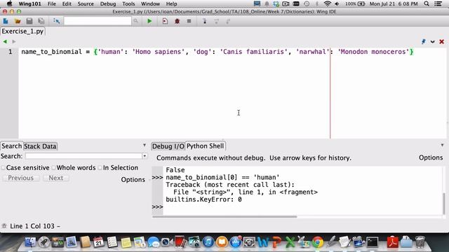Click the bug status icon in status bar
Viewport: 449px width, 252px height.
(x=4, y=226)
